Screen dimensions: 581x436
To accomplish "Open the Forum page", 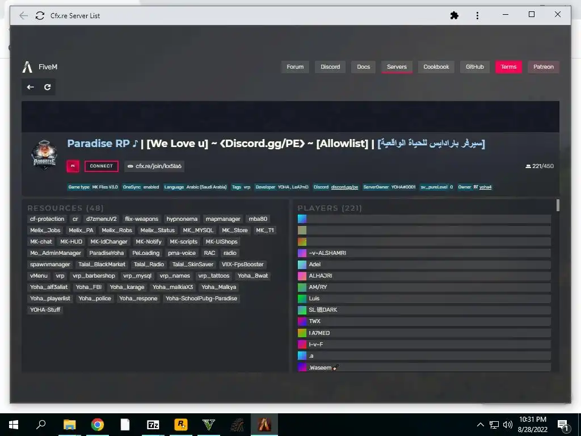I will coord(295,67).
